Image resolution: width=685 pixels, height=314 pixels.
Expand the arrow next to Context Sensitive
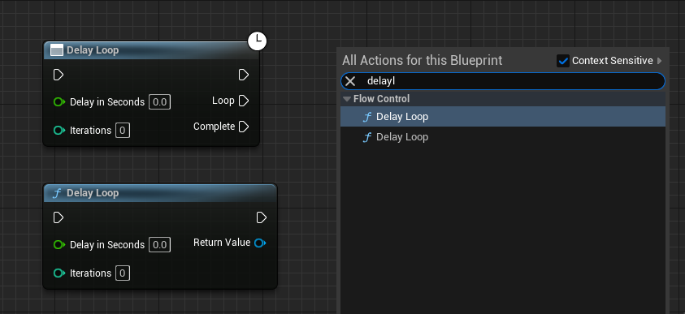(660, 61)
